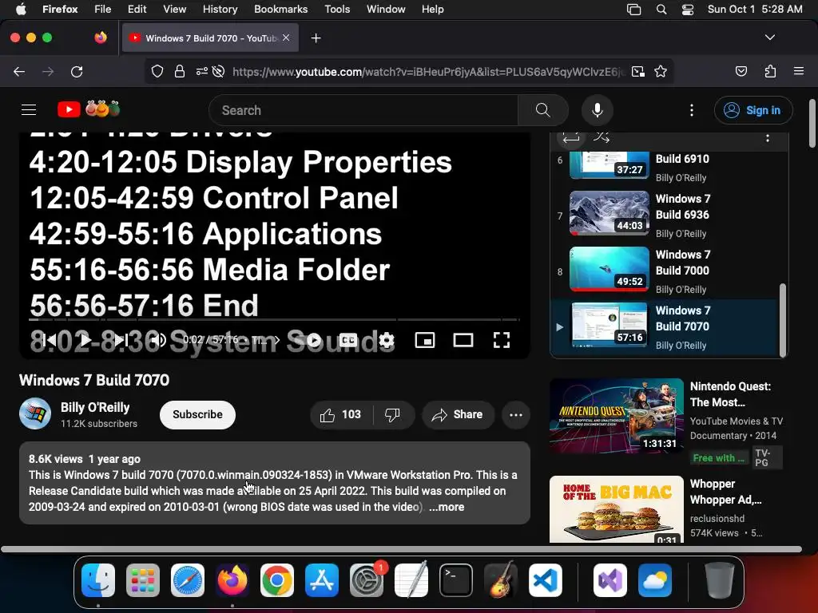Open the Tools menu
The width and height of the screenshot is (818, 613).
[337, 10]
